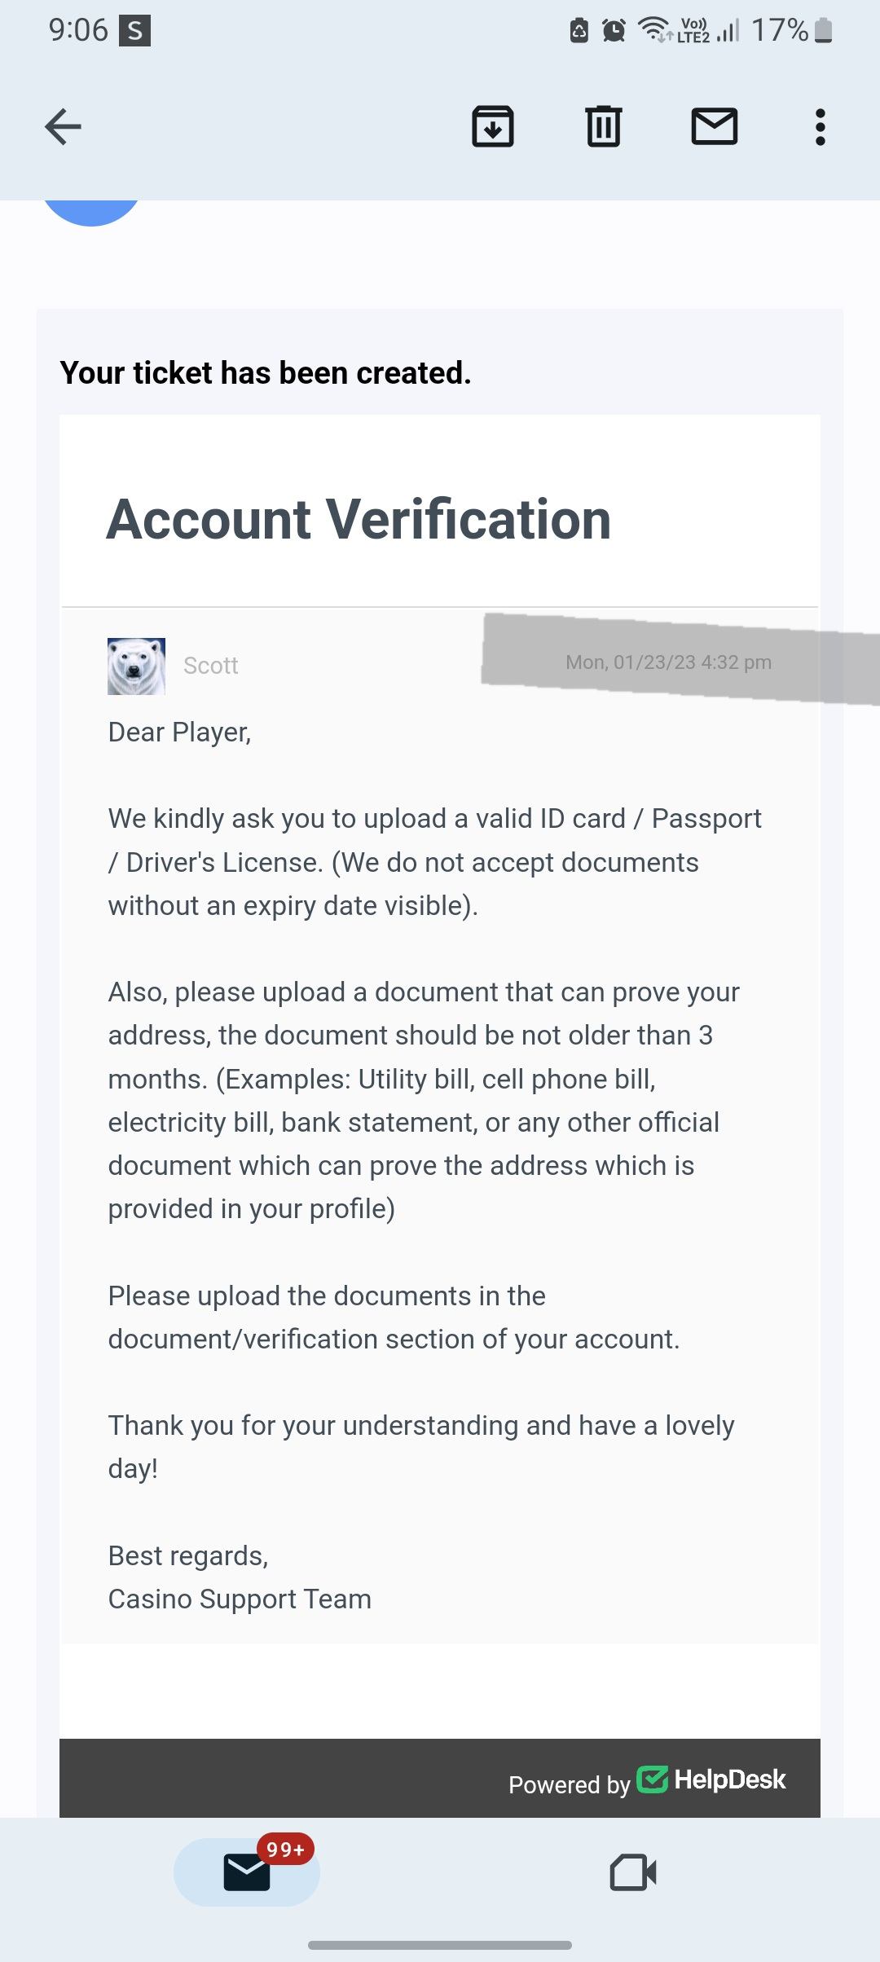Switch to the Meet video tab

pyautogui.click(x=633, y=1872)
